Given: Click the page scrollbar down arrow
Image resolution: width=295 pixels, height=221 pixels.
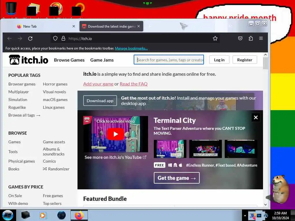Looking at the screenshot, I should (265, 204).
